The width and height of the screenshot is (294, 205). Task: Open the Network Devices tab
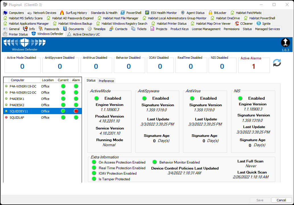[42, 13]
